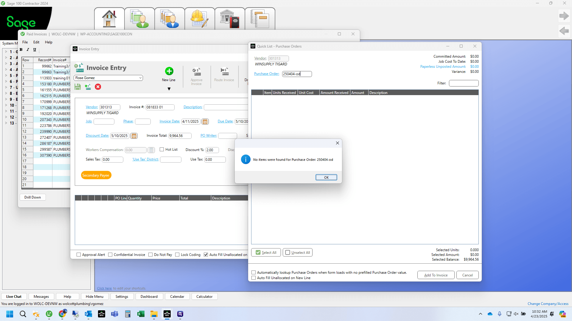
Task: Enable Auto Fill Unallocated on New Line
Action: pyautogui.click(x=254, y=278)
